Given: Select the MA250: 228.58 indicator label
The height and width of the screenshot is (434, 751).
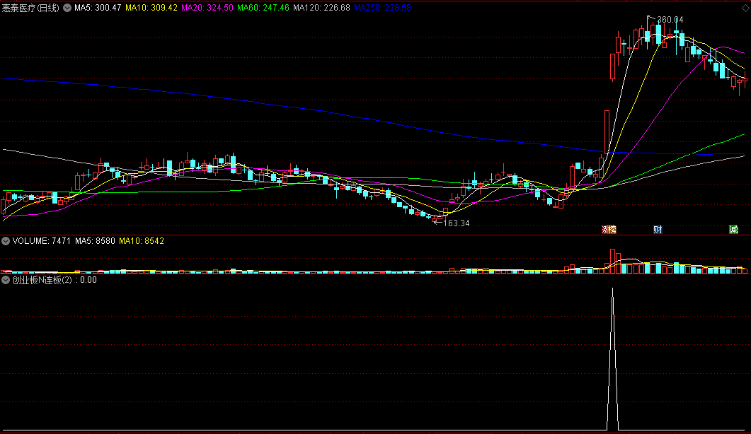Looking at the screenshot, I should click(x=383, y=8).
